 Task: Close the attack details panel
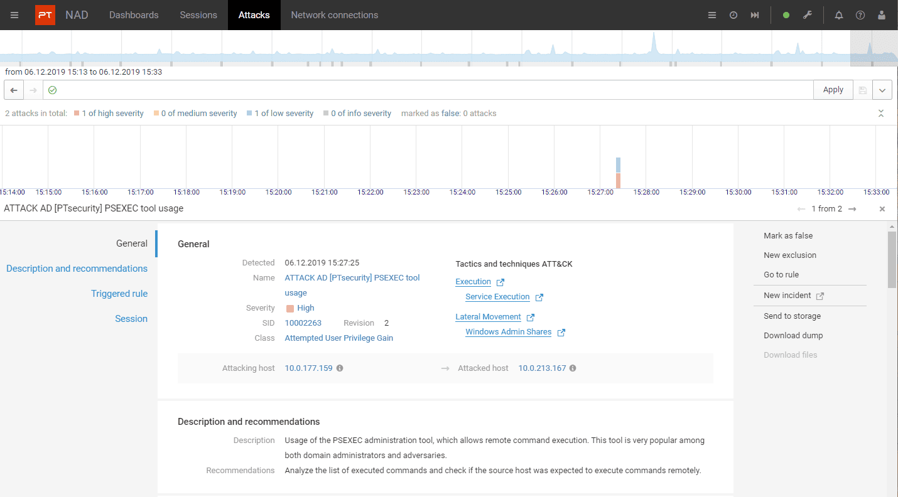click(882, 209)
